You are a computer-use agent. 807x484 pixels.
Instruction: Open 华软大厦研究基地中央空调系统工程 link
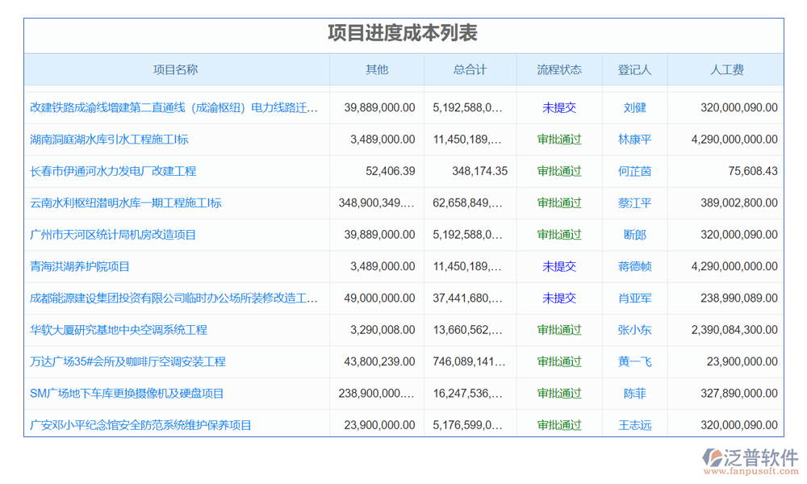click(119, 330)
